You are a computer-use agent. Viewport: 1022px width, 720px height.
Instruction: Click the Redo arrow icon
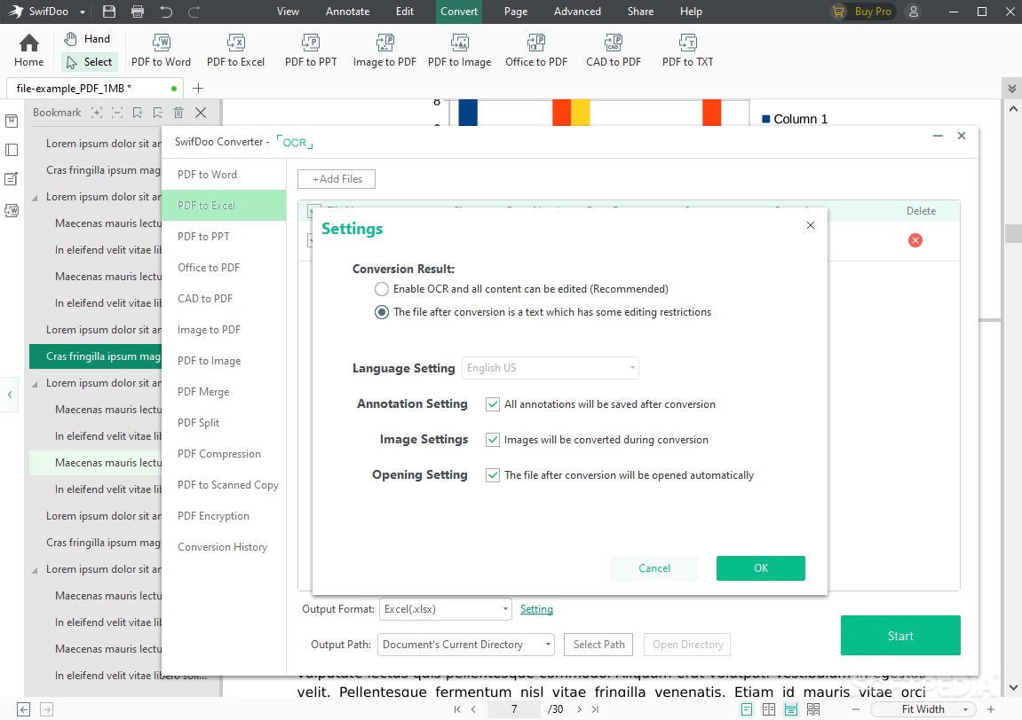[194, 12]
